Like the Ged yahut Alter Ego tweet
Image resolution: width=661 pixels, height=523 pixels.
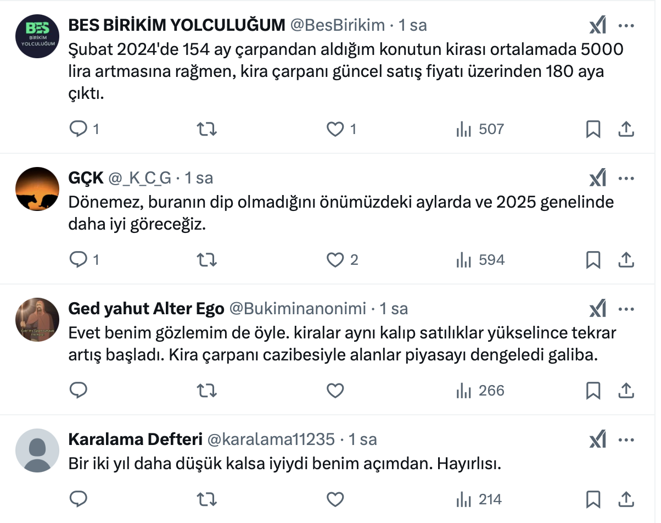[335, 391]
